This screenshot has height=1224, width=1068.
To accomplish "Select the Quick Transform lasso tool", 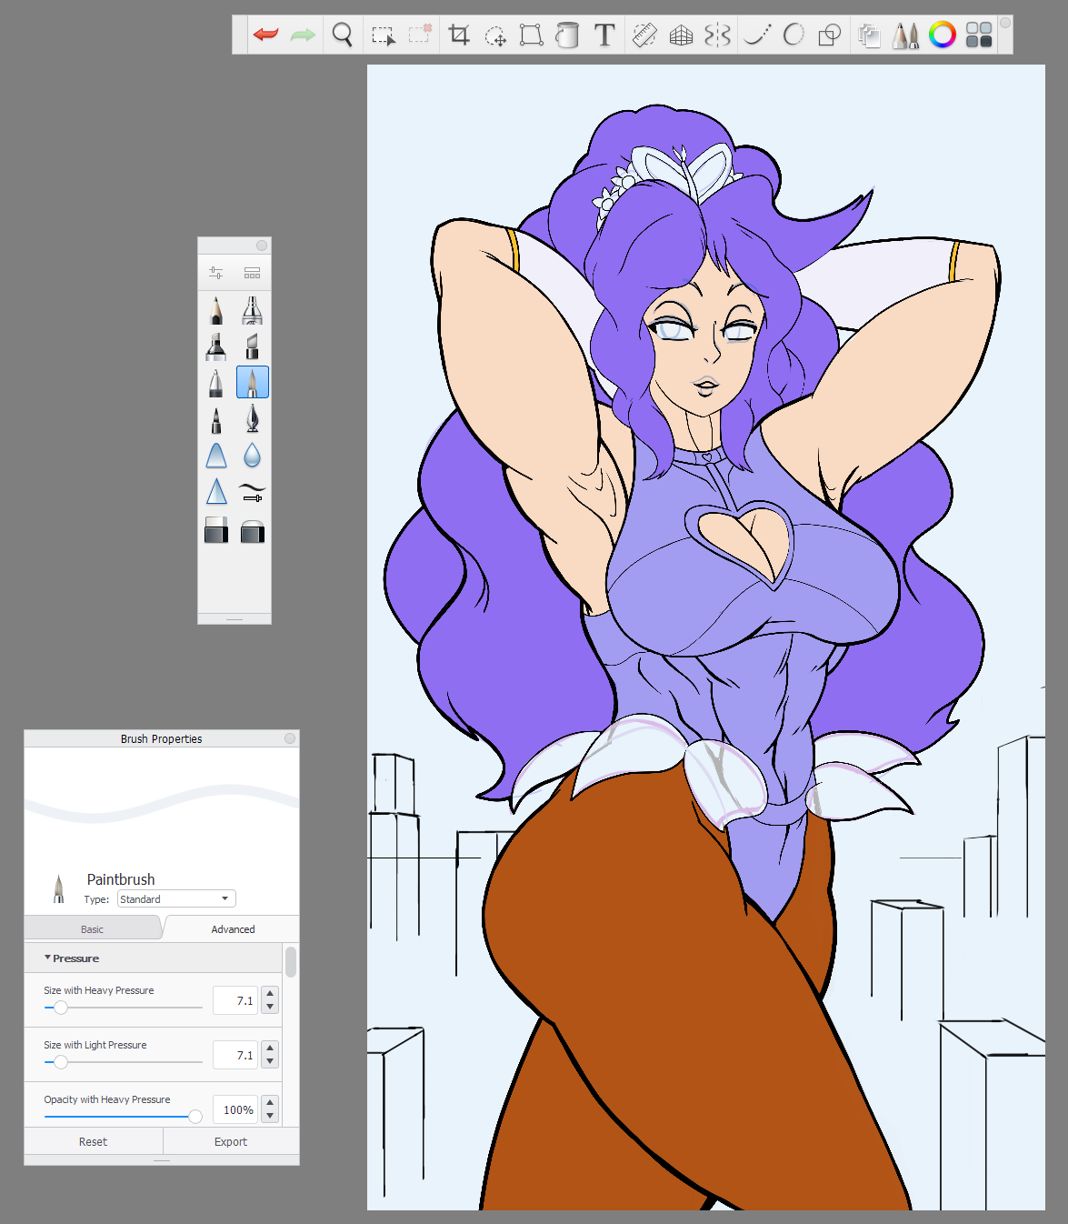I will 495,35.
